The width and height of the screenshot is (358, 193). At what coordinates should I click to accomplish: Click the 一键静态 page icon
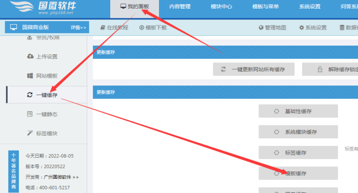(x=30, y=114)
